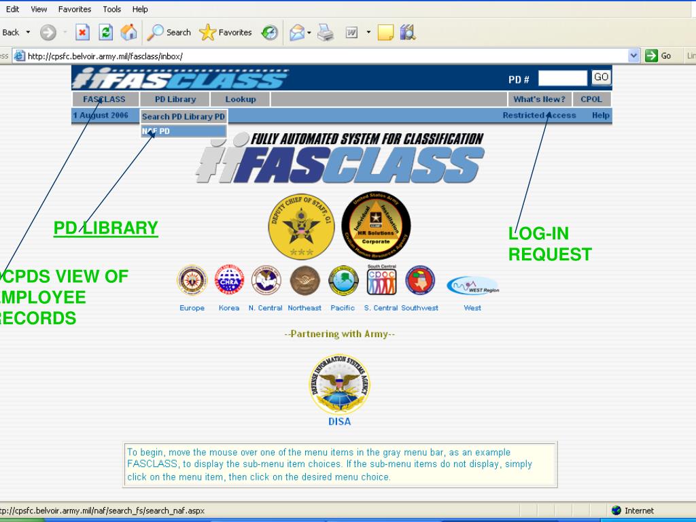
Task: Click the Southwest region icon
Action: (x=420, y=280)
